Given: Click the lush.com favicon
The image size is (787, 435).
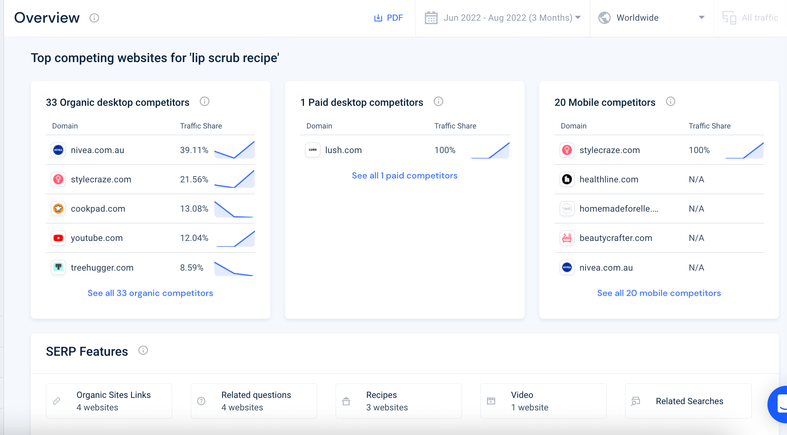Looking at the screenshot, I should click(313, 150).
